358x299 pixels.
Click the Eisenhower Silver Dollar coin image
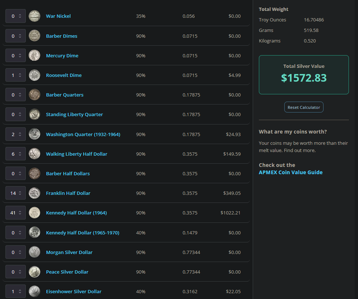coord(34,291)
